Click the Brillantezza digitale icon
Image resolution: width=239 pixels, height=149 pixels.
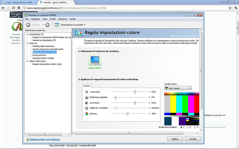(x=87, y=97)
